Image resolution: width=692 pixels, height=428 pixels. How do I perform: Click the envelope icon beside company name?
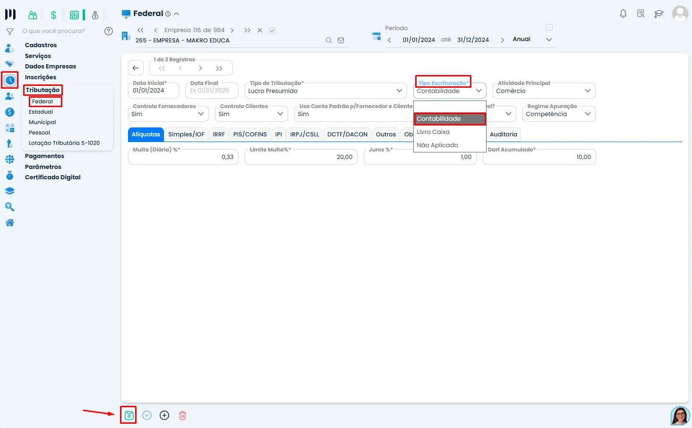click(341, 41)
